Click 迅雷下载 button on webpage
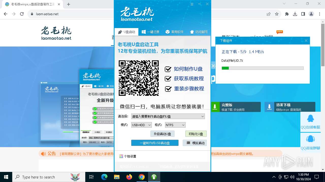 [x=290, y=107]
